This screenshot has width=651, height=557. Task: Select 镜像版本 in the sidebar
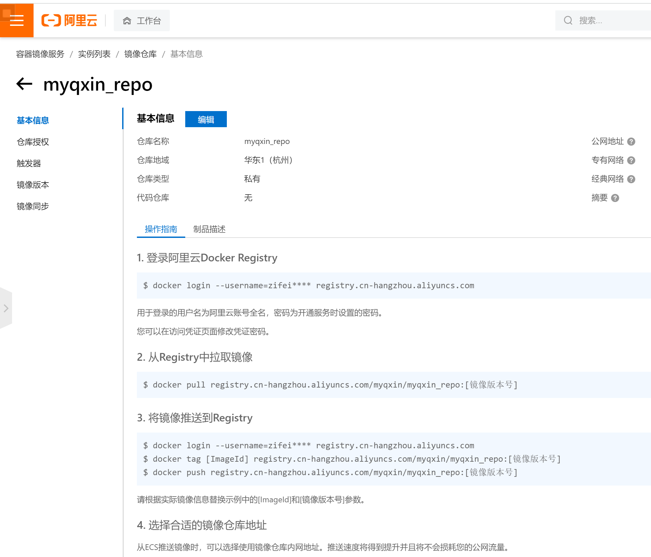[33, 185]
